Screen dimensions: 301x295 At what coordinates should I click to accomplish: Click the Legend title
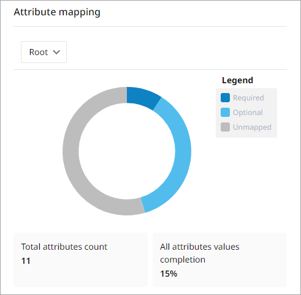[237, 80]
